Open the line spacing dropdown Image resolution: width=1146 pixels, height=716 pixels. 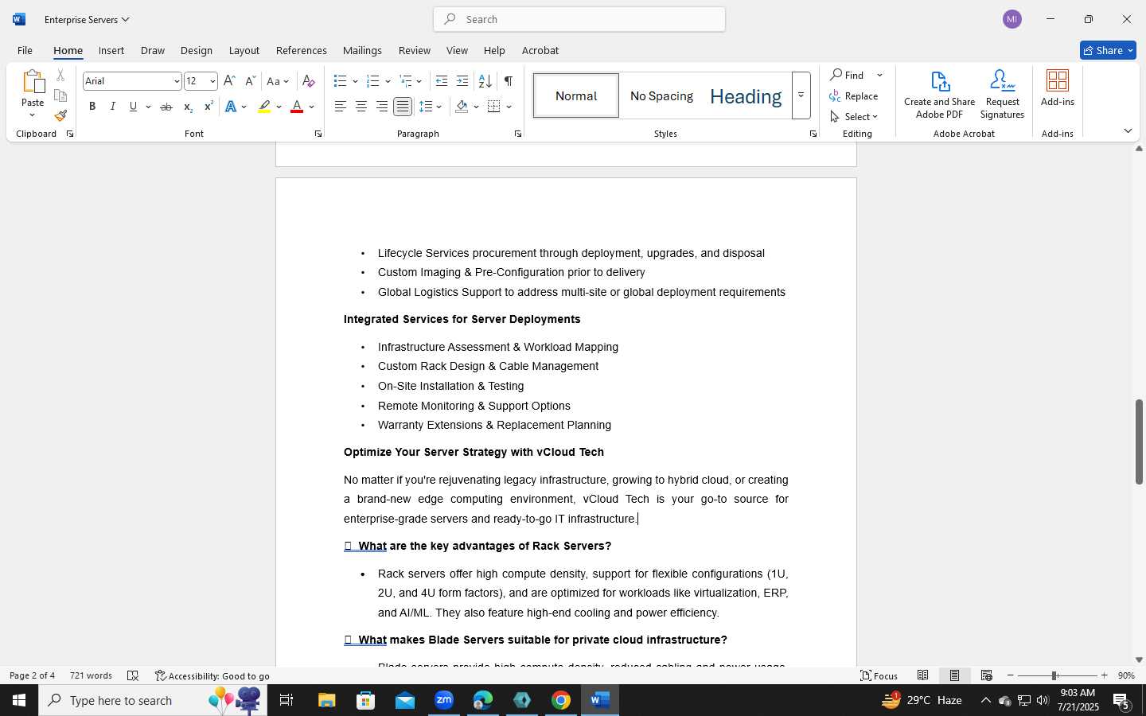pyautogui.click(x=431, y=107)
